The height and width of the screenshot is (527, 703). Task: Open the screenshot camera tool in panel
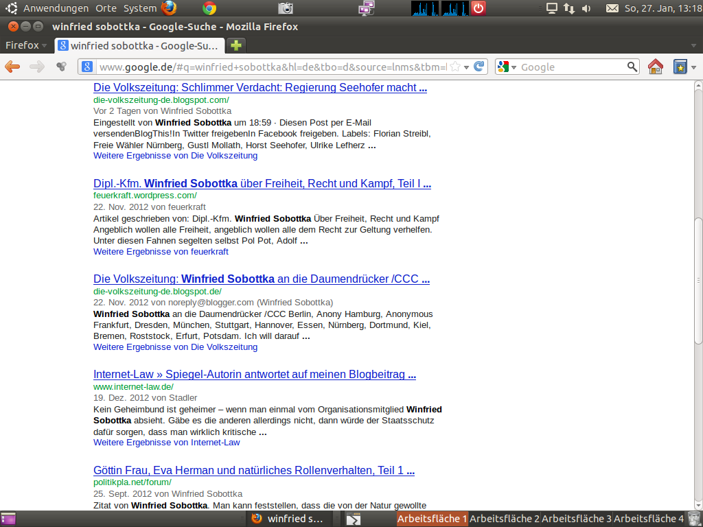click(286, 8)
